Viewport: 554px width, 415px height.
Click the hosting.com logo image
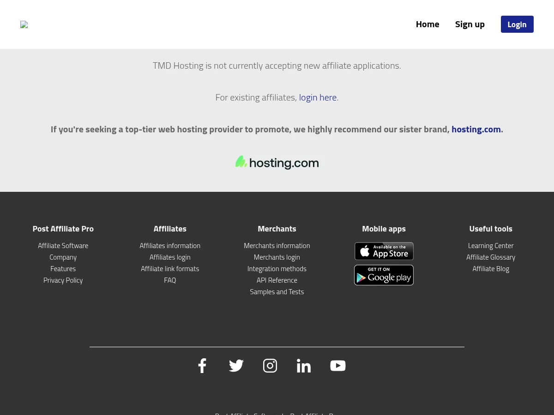click(x=277, y=162)
